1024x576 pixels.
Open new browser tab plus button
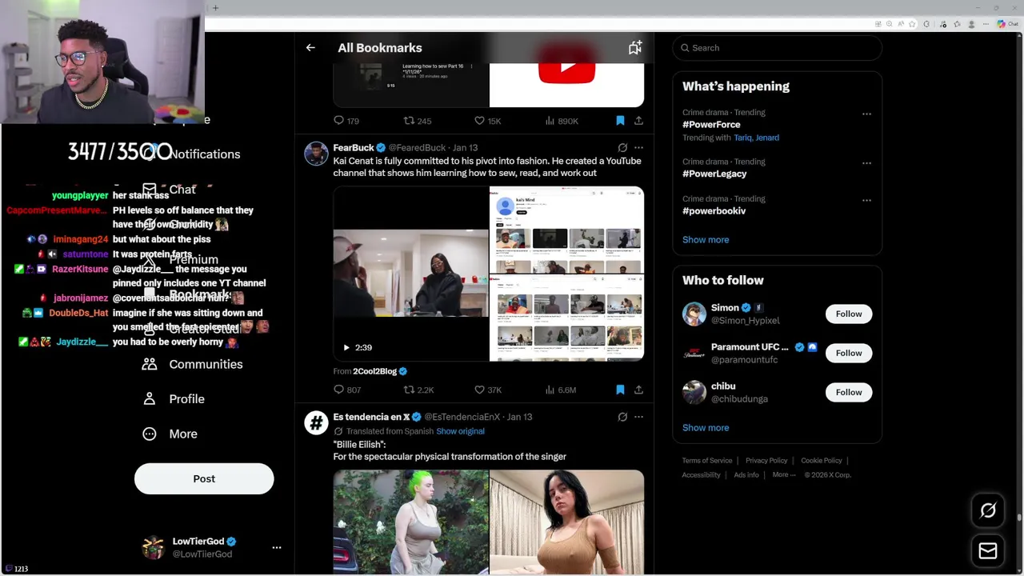[x=215, y=8]
